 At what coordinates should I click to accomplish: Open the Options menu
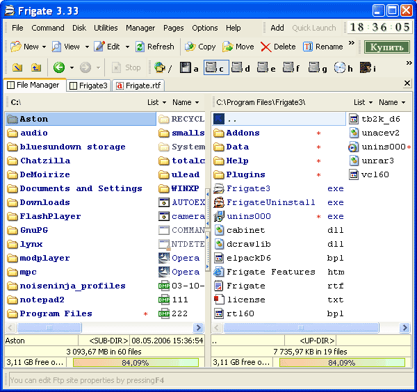point(205,28)
